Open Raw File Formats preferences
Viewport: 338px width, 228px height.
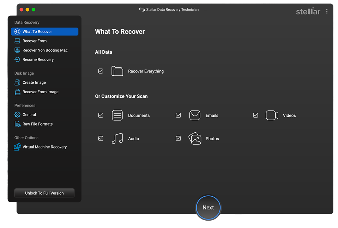(x=44, y=124)
